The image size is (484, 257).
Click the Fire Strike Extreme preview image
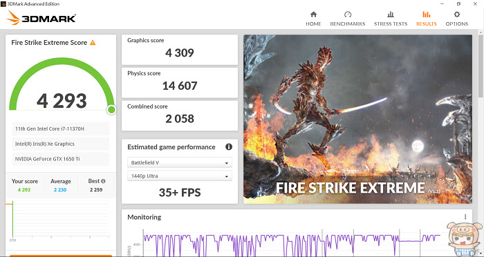357,119
